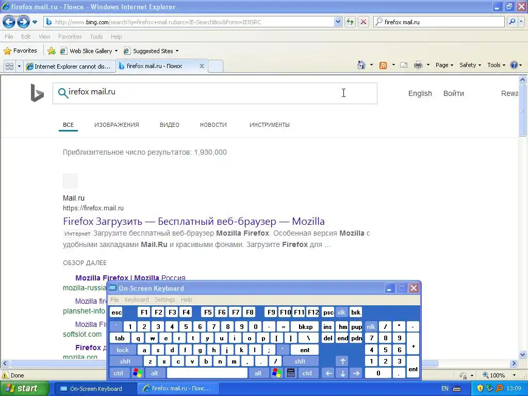Image resolution: width=528 pixels, height=396 pixels.
Task: Select the ИЗОБРАЖЕНИЯ search tab
Action: pyautogui.click(x=117, y=125)
